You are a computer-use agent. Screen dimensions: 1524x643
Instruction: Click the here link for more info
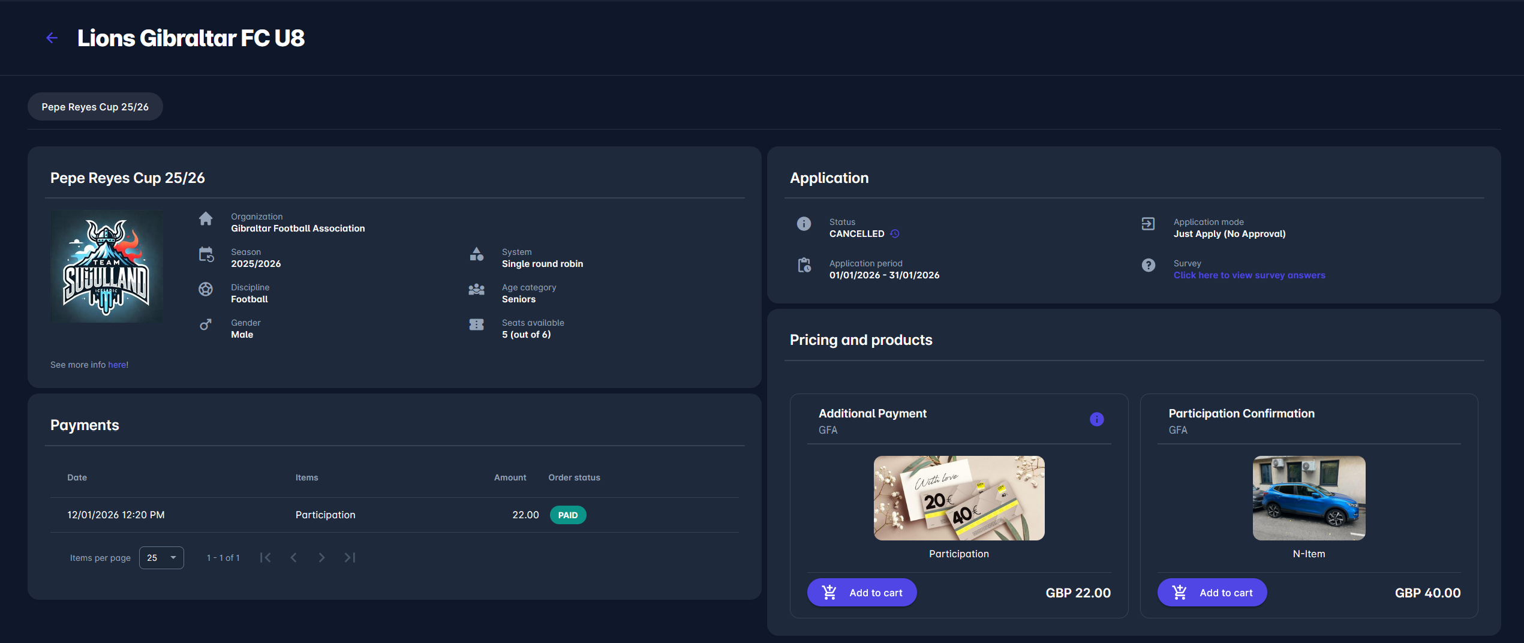click(x=117, y=364)
